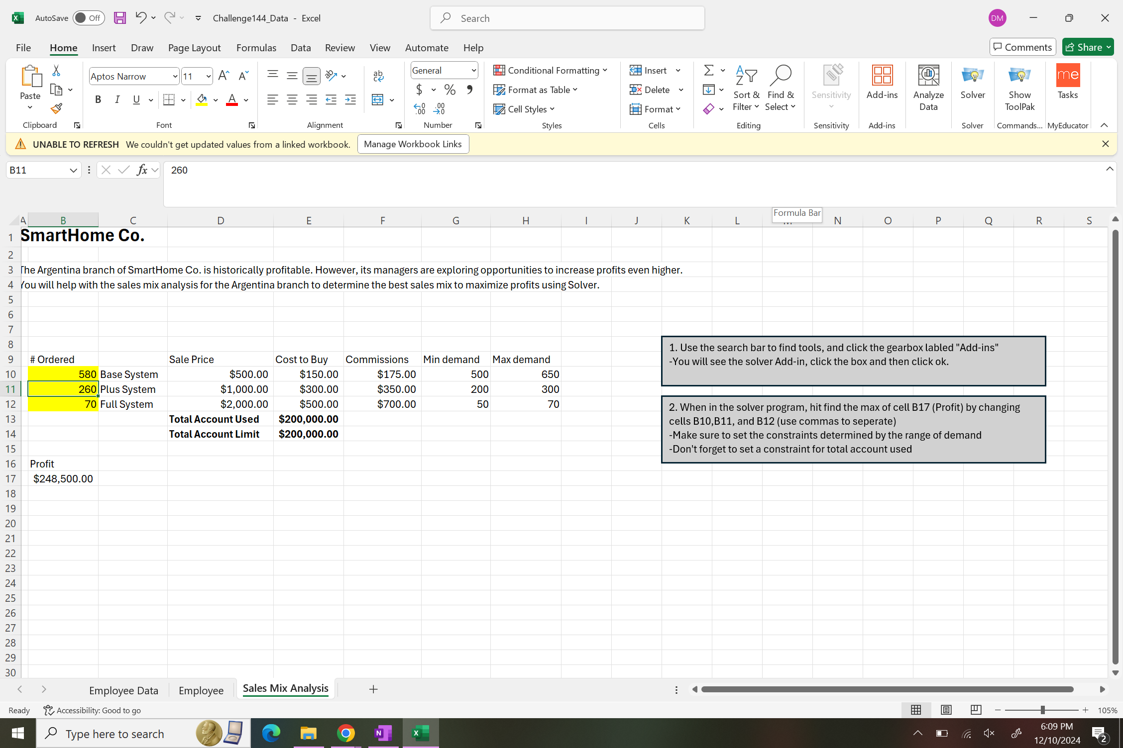Open the Add-ins gallery
The image size is (1123, 748).
click(x=882, y=83)
